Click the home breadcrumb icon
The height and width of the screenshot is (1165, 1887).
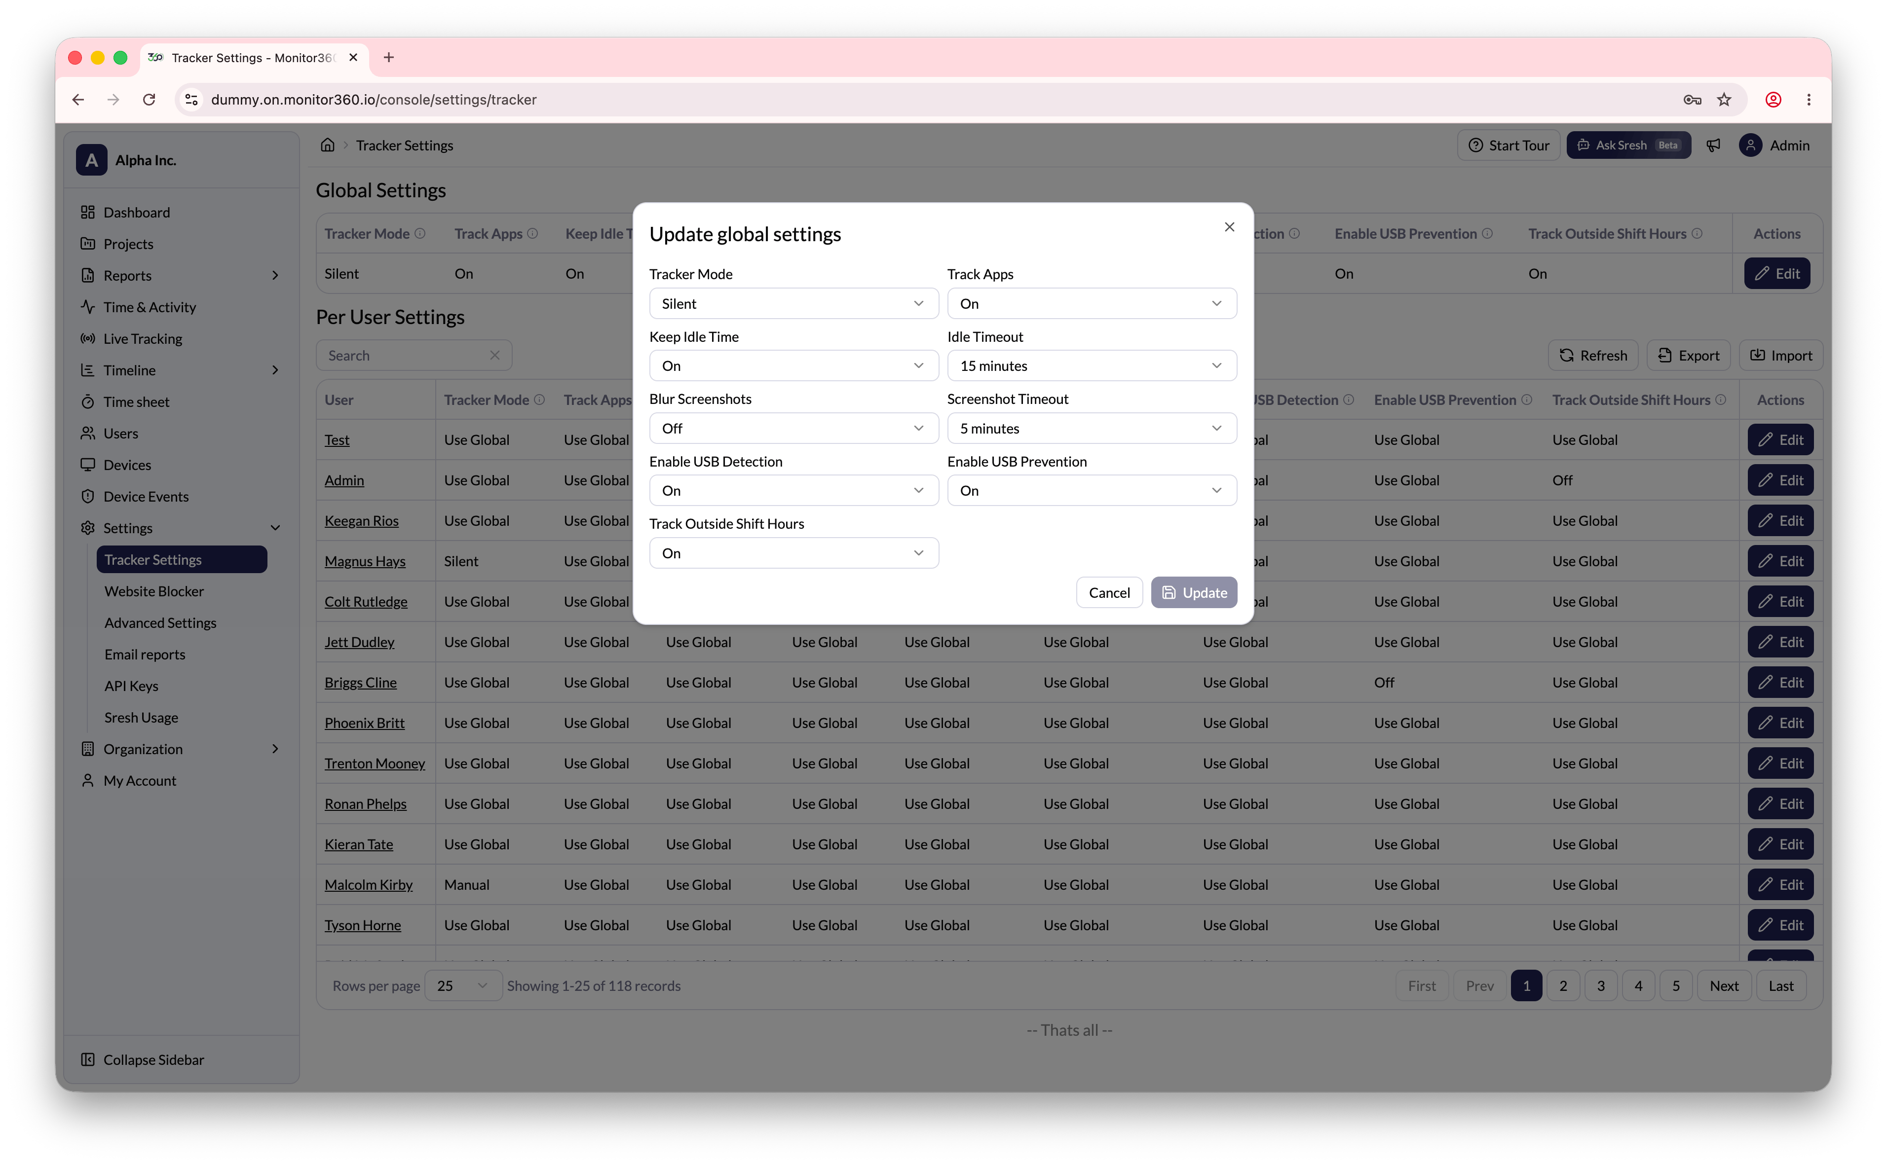328,145
